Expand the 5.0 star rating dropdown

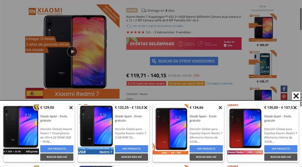(152, 32)
